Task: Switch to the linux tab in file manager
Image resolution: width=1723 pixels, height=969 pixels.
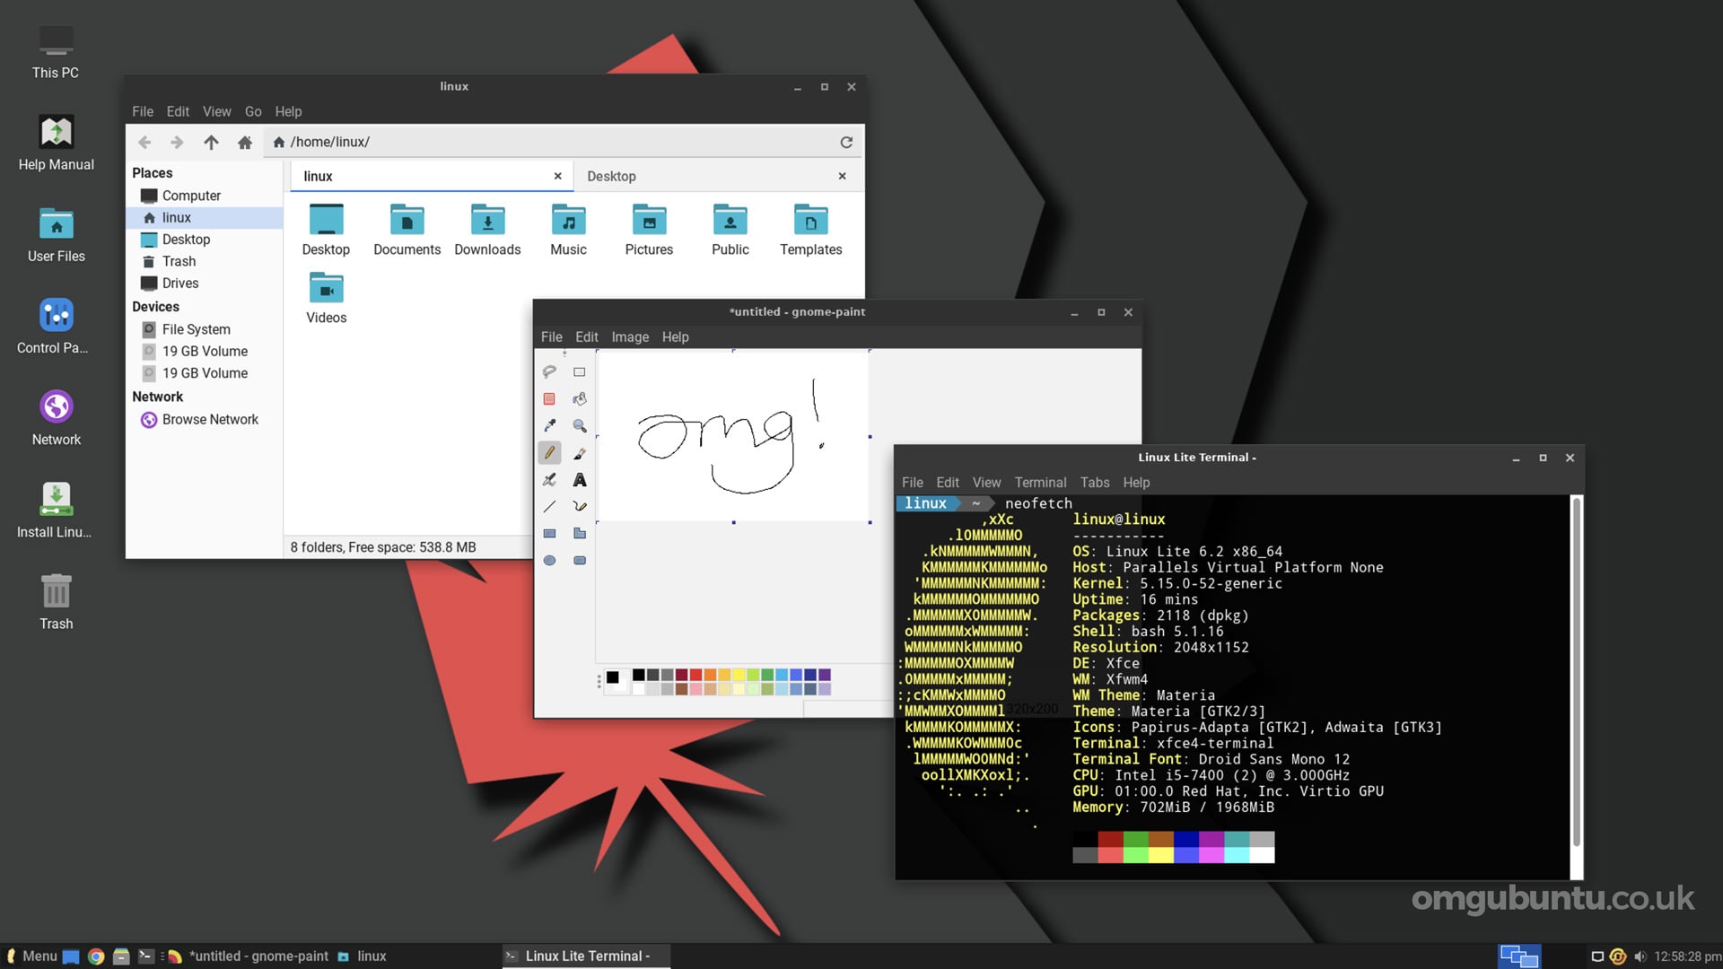Action: [x=426, y=175]
